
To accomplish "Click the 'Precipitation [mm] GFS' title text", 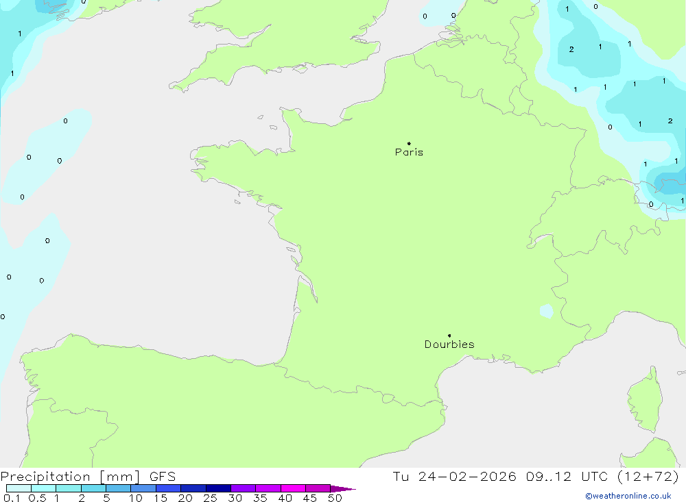I will 88,476.
